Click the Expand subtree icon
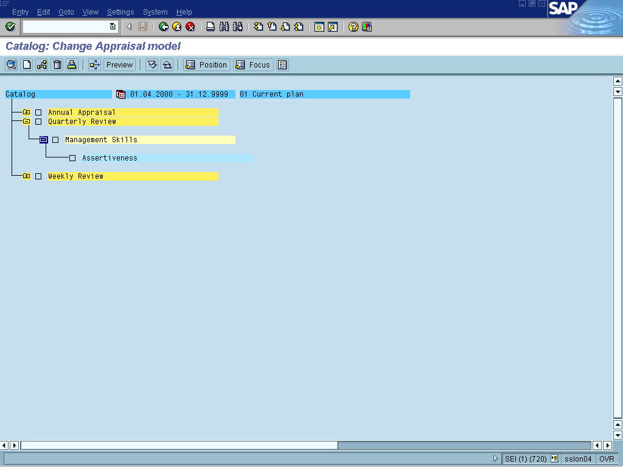This screenshot has width=623, height=467. pos(152,64)
